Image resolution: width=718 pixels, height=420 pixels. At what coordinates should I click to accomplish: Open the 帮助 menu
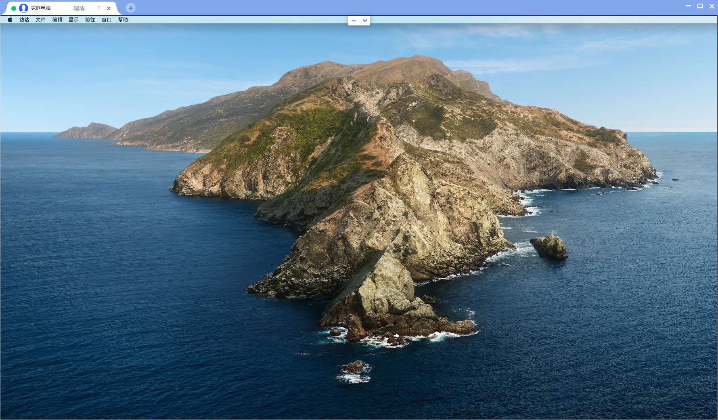123,19
